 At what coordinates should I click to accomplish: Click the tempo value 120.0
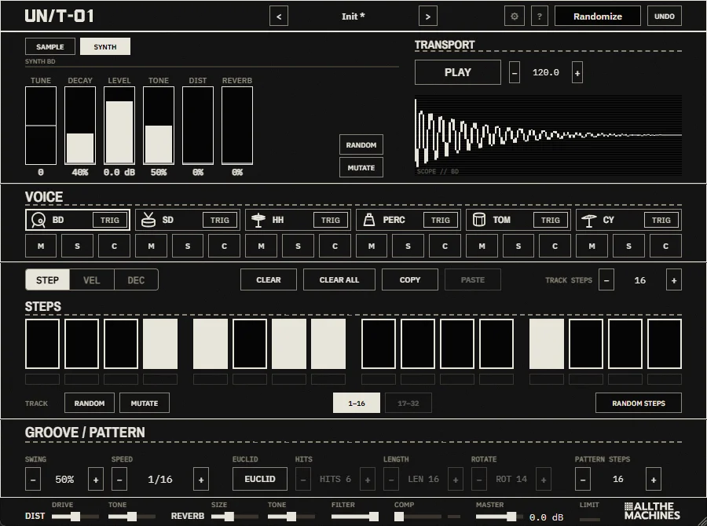[x=546, y=72]
